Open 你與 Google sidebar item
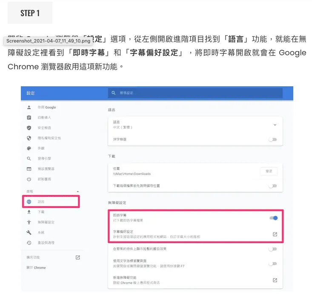 pyautogui.click(x=47, y=107)
